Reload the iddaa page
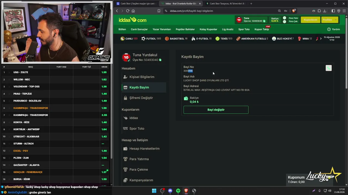This screenshot has height=195, width=348. click(x=128, y=11)
